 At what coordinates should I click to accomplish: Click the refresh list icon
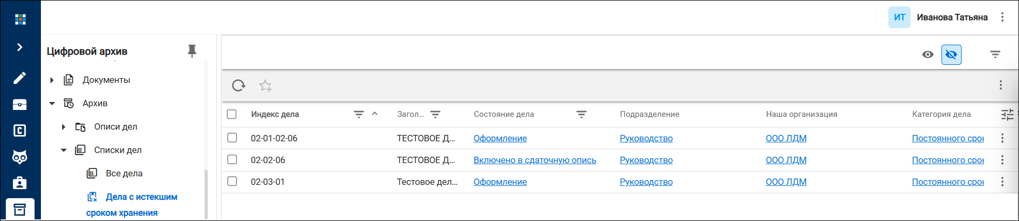(x=239, y=86)
